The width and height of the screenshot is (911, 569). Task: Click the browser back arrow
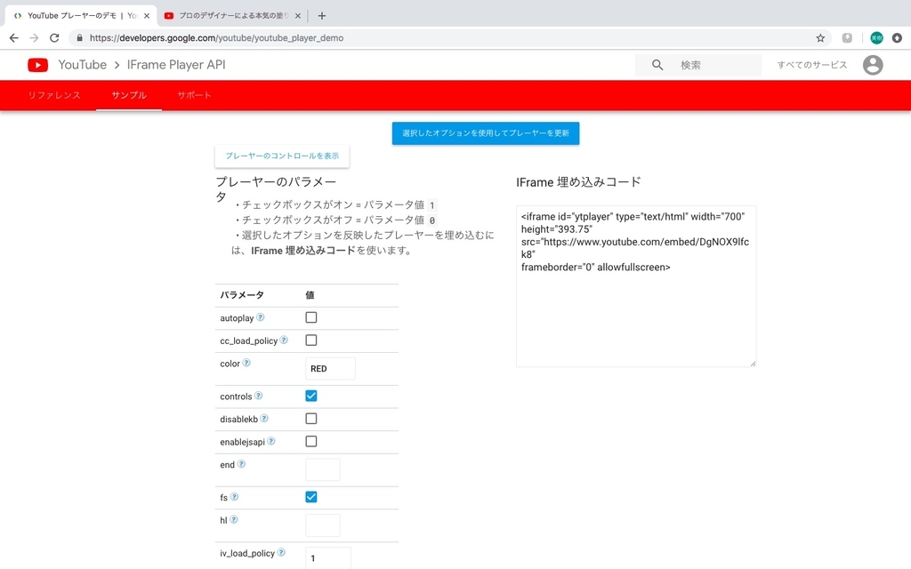click(x=13, y=37)
